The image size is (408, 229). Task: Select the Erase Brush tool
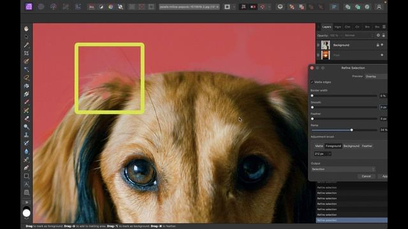click(26, 119)
